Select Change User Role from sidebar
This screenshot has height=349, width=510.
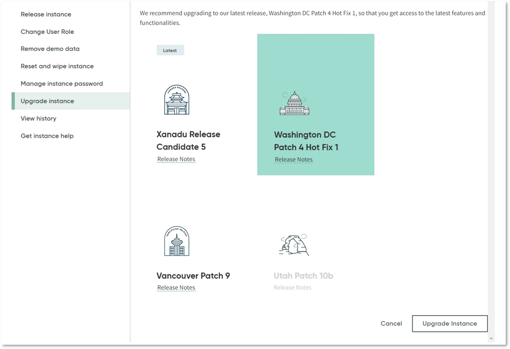(47, 31)
